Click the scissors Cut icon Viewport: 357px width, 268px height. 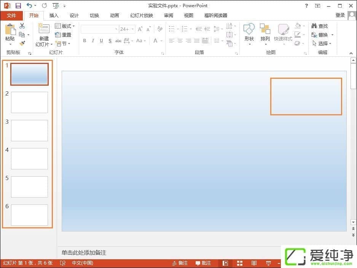pos(22,26)
